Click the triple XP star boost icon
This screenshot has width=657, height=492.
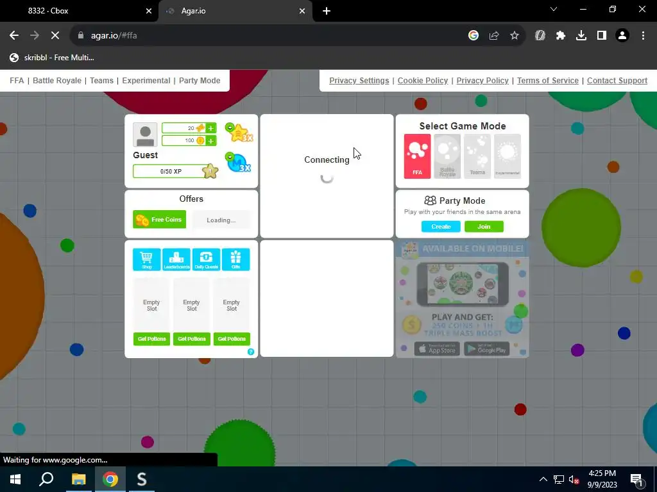239,133
